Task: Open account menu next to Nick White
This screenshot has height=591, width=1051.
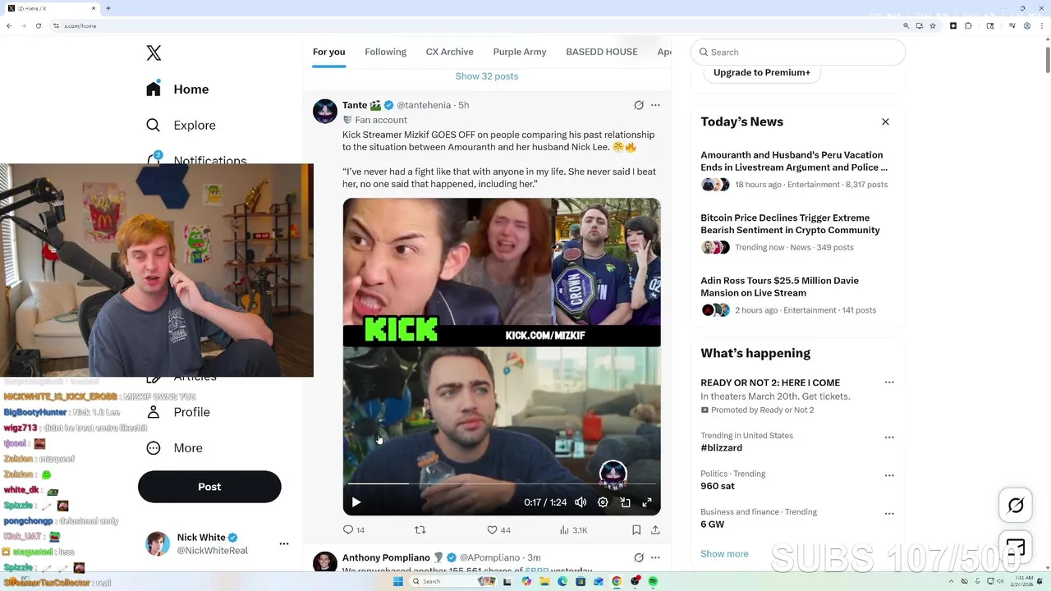Action: coord(284,543)
